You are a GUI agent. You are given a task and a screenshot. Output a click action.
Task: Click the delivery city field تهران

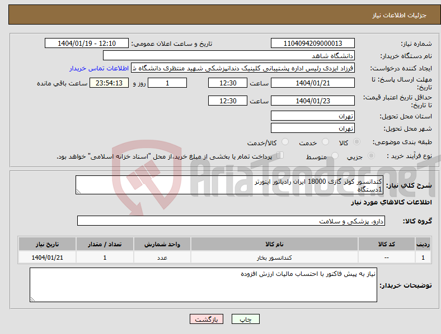(x=313, y=128)
